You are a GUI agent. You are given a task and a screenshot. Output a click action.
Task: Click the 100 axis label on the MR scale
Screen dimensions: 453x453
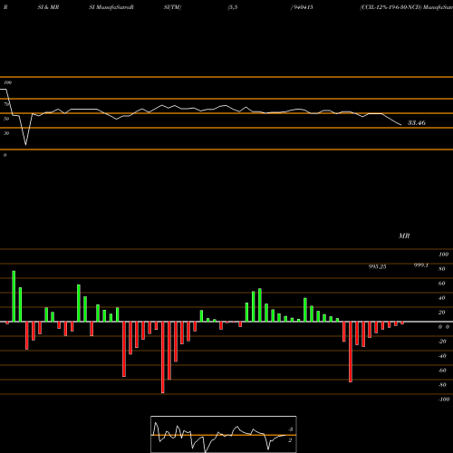click(x=444, y=255)
